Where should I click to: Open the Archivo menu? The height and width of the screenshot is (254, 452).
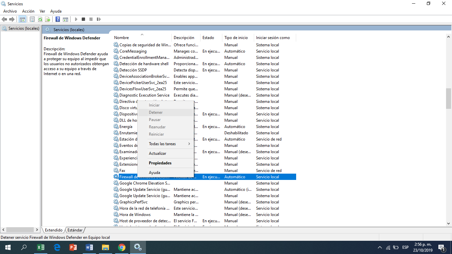tap(10, 11)
